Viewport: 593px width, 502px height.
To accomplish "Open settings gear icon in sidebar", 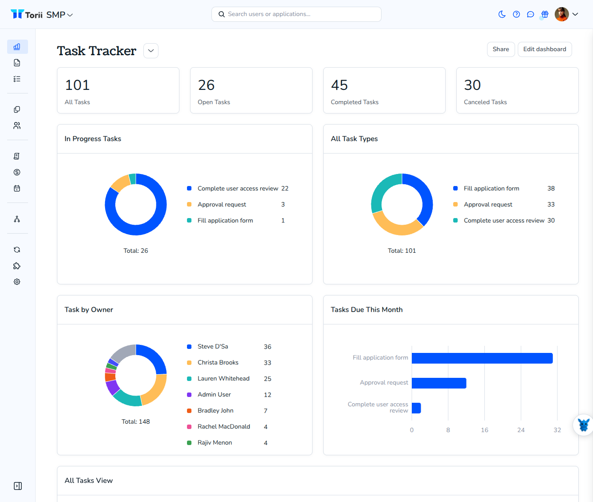I will (17, 282).
